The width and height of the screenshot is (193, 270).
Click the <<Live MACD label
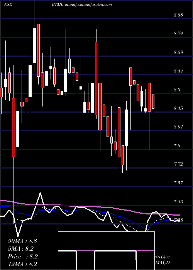click(163, 260)
